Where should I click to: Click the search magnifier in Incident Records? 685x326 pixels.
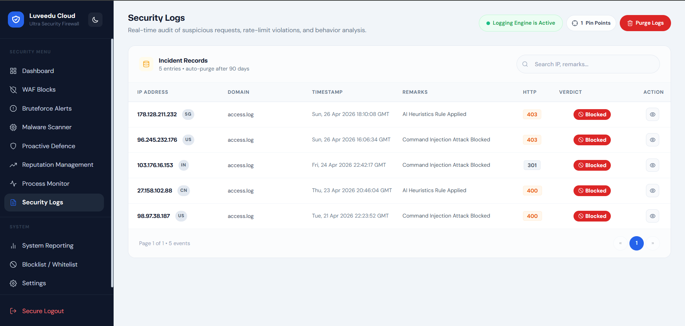[x=525, y=64]
